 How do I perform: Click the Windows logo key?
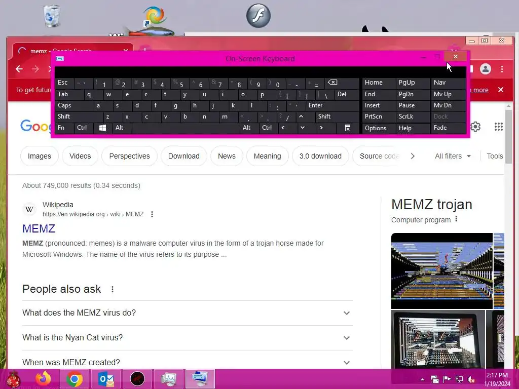coord(102,128)
